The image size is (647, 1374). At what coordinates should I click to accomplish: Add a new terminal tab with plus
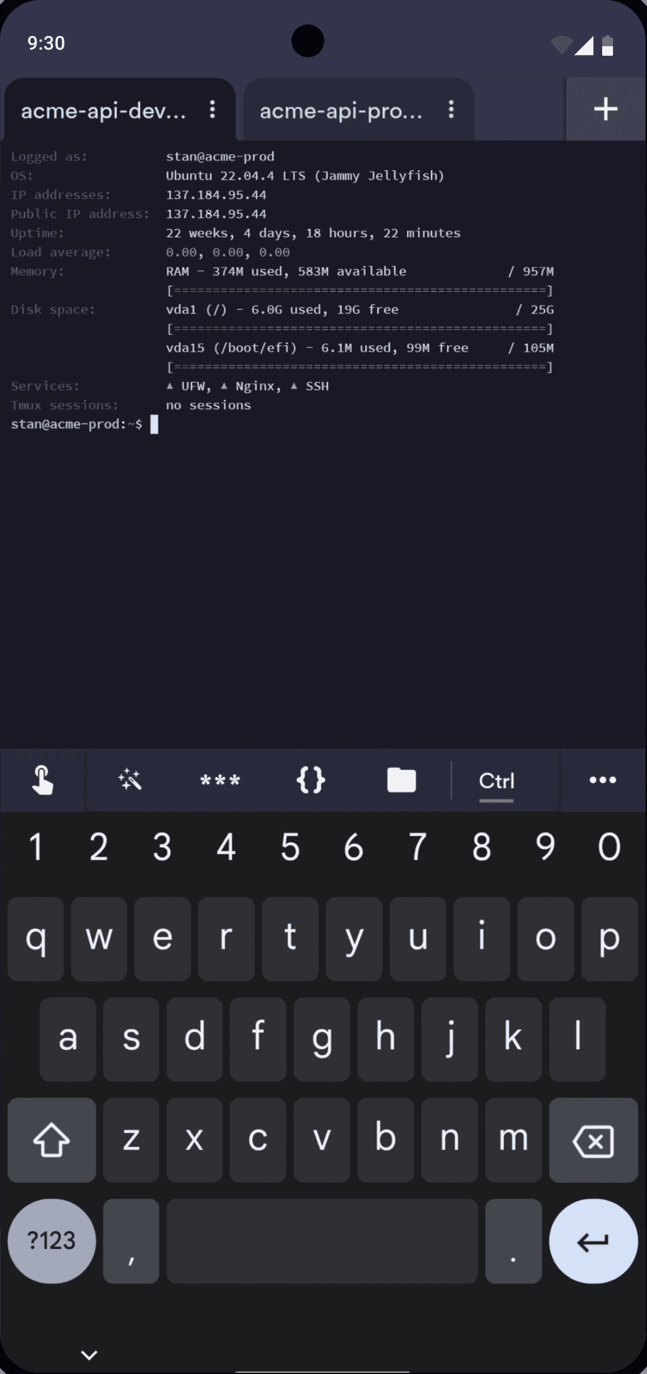point(606,109)
